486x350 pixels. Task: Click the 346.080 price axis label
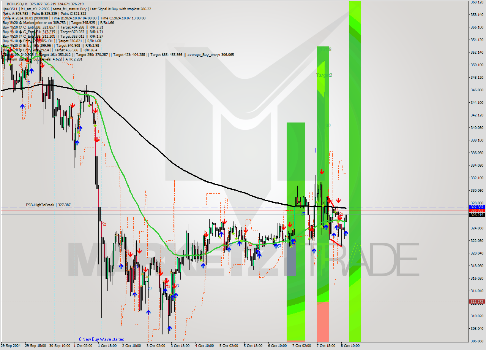click(x=477, y=90)
